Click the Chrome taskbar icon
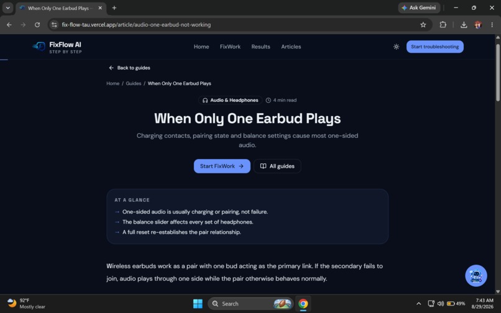 pos(303,304)
